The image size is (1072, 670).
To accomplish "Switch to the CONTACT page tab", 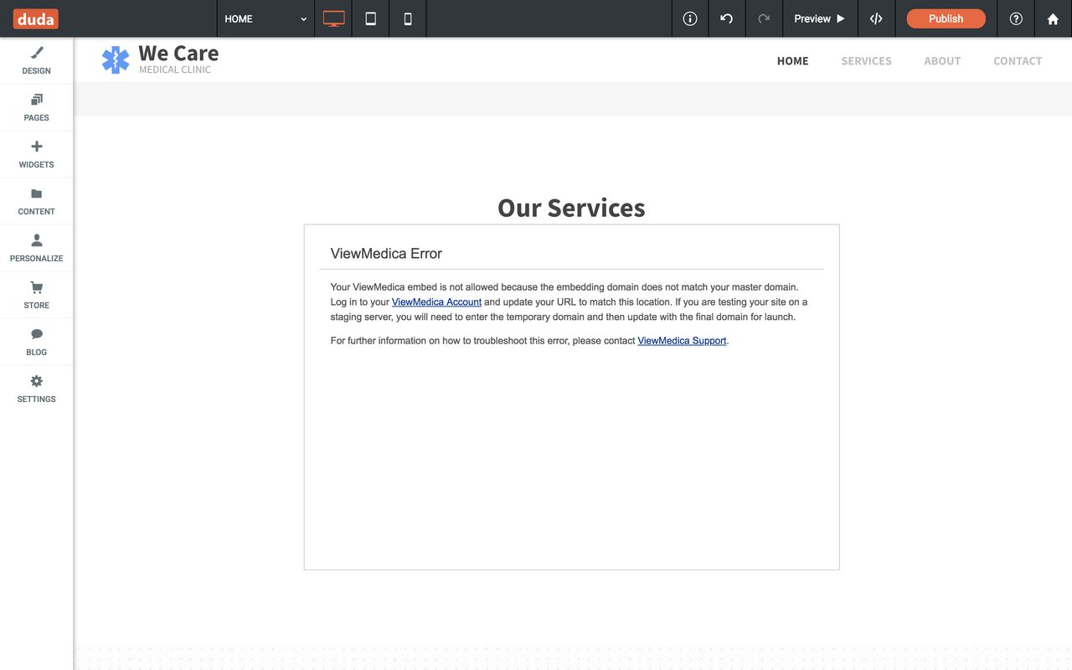I will coord(1018,60).
